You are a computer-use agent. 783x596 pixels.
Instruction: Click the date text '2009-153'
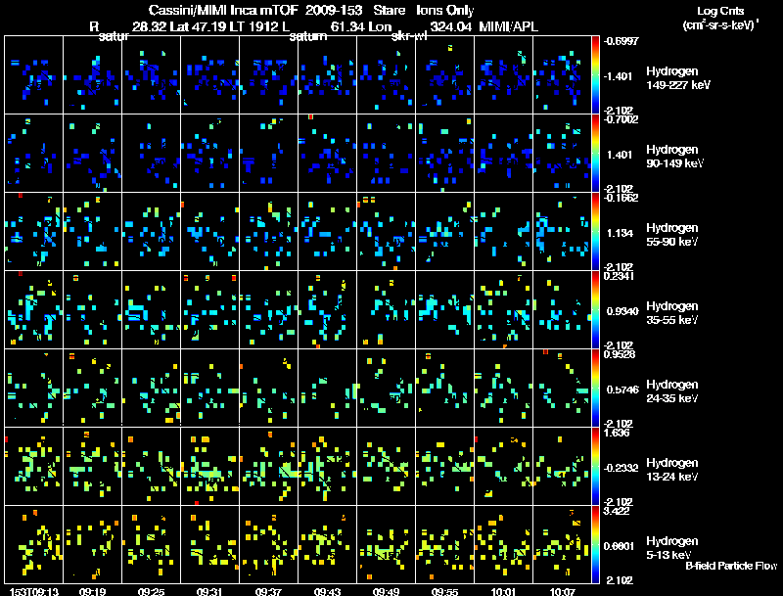click(x=334, y=11)
